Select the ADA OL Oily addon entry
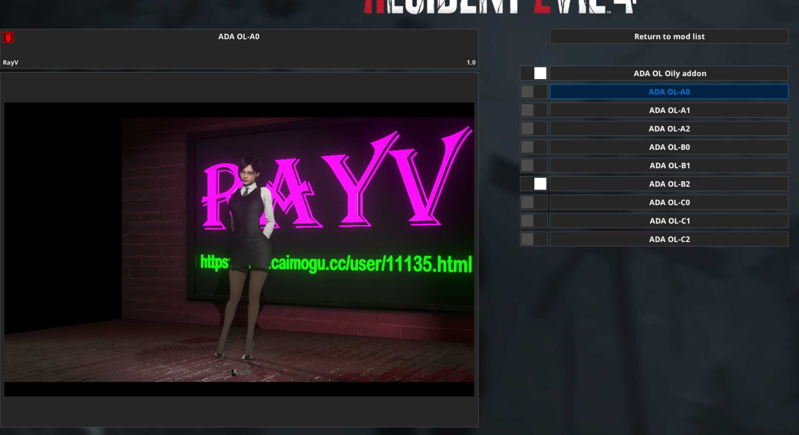 point(669,73)
